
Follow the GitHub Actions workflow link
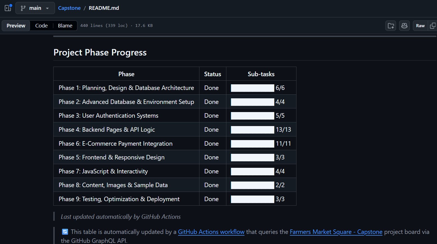(x=211, y=232)
